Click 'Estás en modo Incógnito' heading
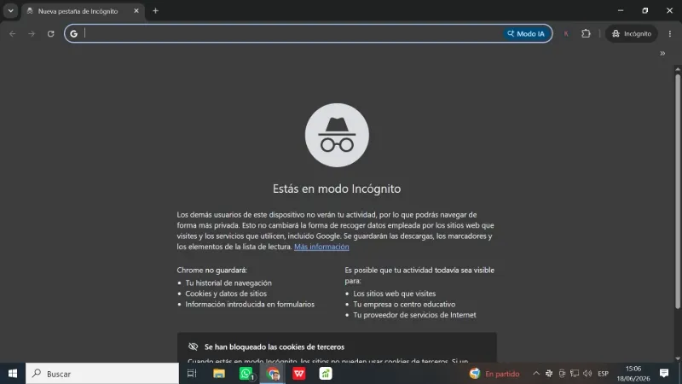Screen dimensions: 682x384 point(337,189)
